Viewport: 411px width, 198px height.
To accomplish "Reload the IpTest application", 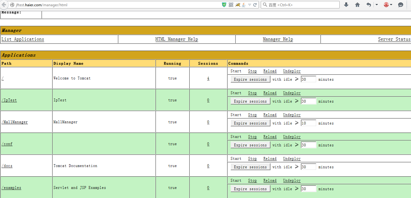I will coord(270,93).
